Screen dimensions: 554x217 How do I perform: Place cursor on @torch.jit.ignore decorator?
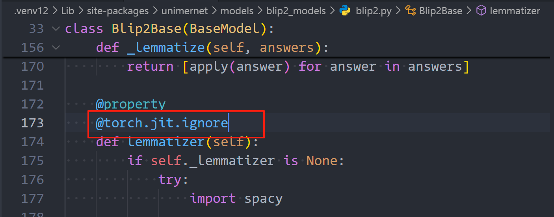[x=162, y=123]
